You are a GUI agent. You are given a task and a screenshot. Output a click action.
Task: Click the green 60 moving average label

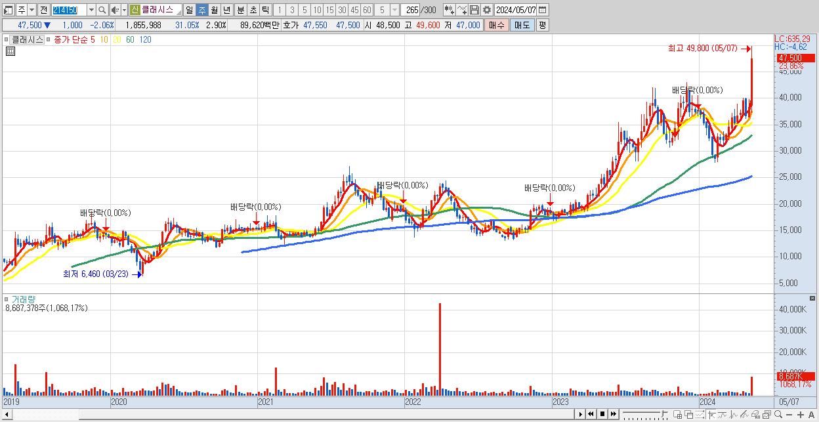coord(130,39)
